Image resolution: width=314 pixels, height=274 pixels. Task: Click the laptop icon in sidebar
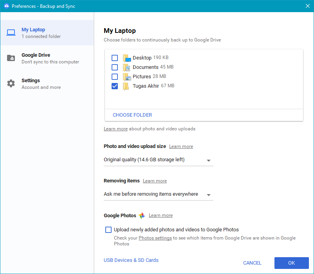tap(11, 32)
